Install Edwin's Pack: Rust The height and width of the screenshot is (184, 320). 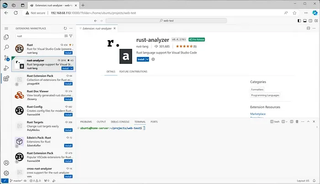pos(69,146)
